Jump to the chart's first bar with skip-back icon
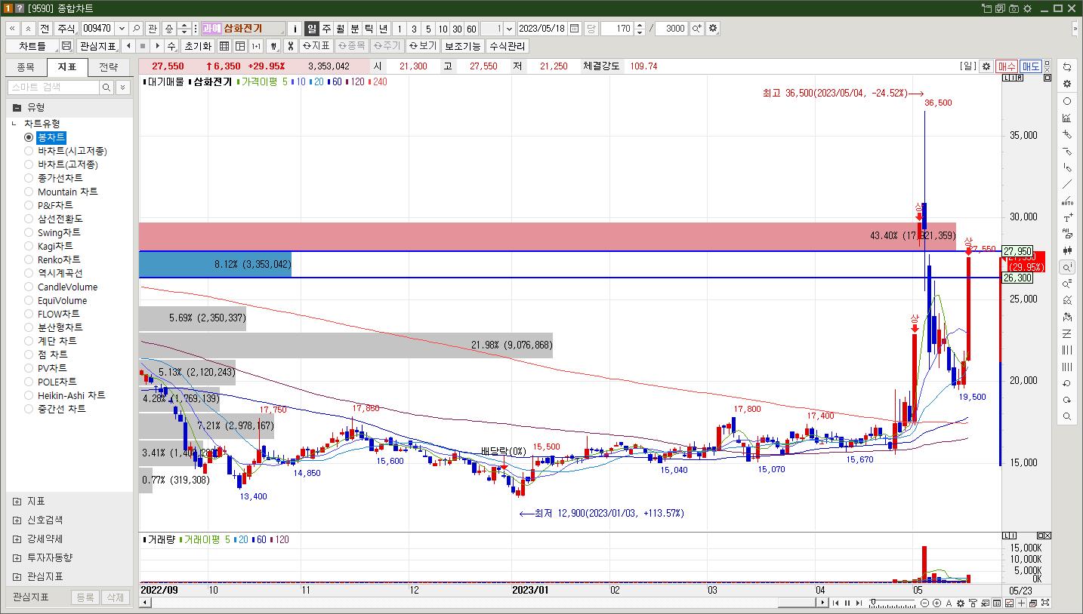 835,603
